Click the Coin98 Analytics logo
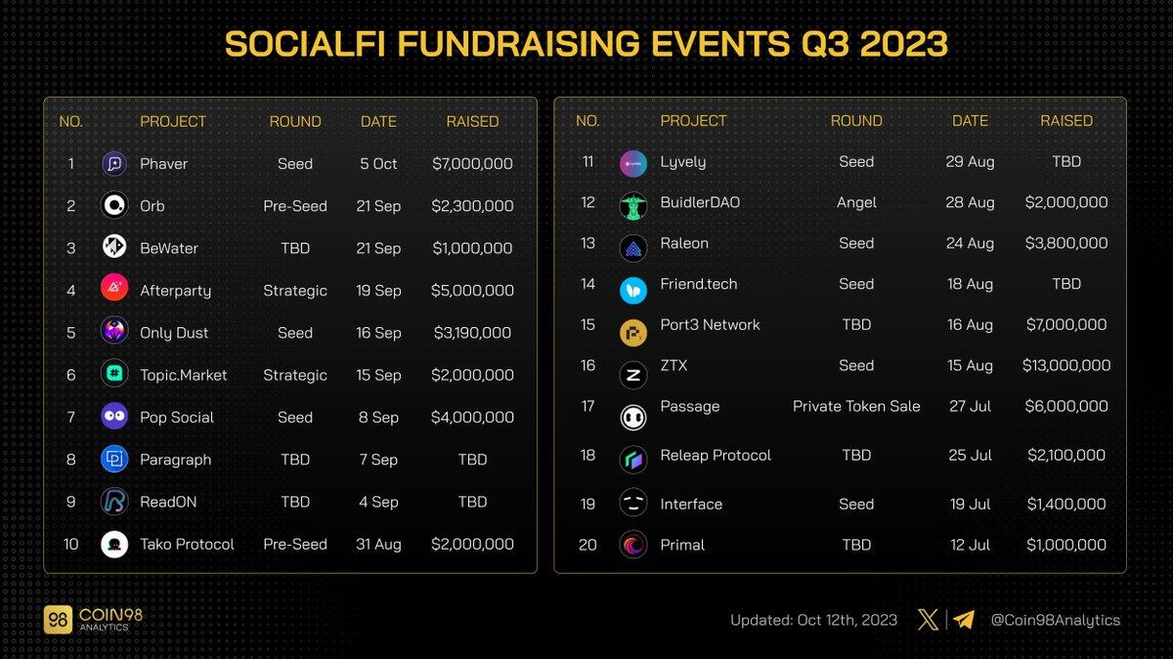This screenshot has width=1173, height=659. [88, 620]
